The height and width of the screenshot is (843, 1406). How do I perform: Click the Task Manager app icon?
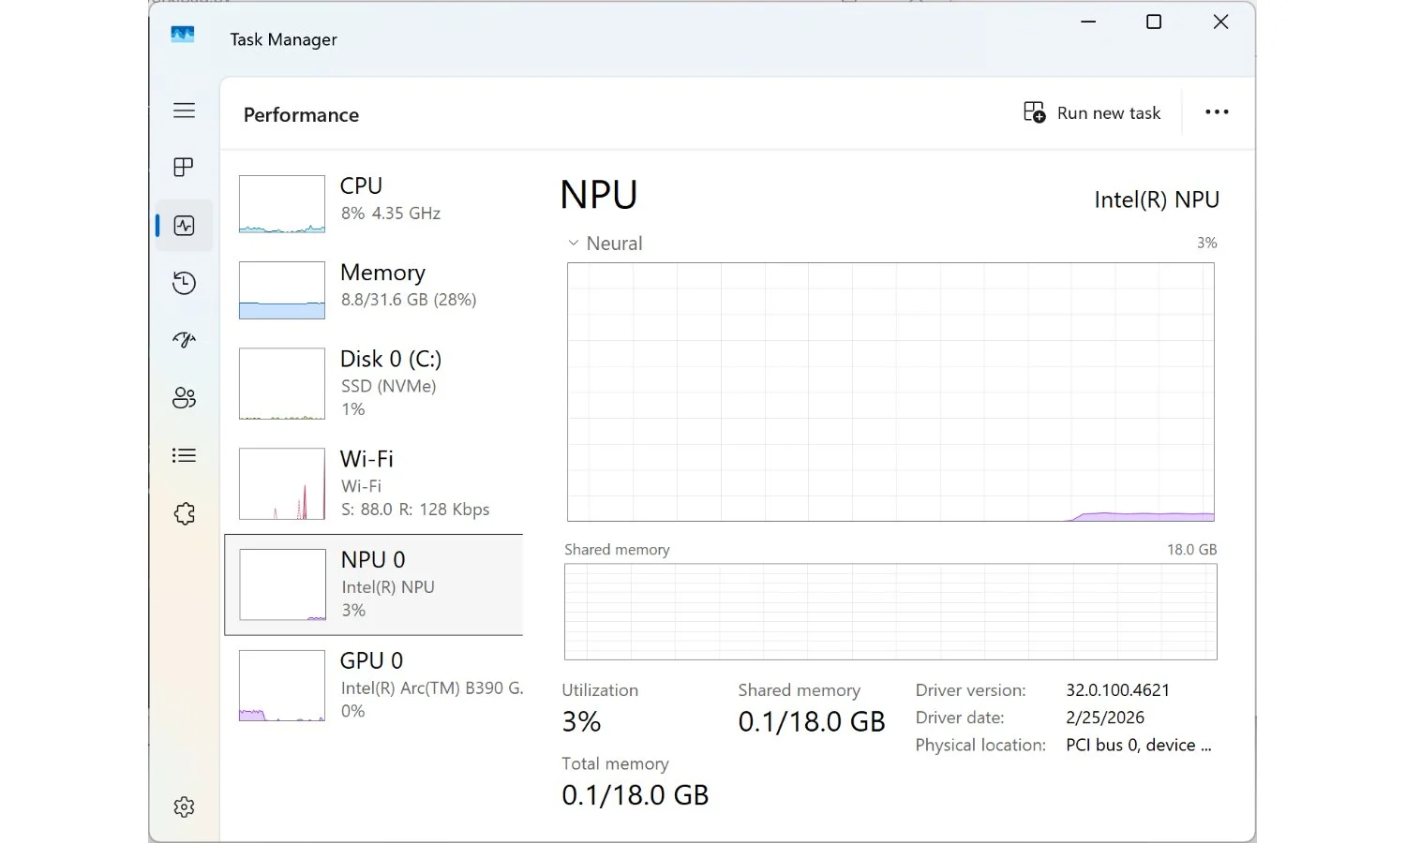click(x=183, y=35)
